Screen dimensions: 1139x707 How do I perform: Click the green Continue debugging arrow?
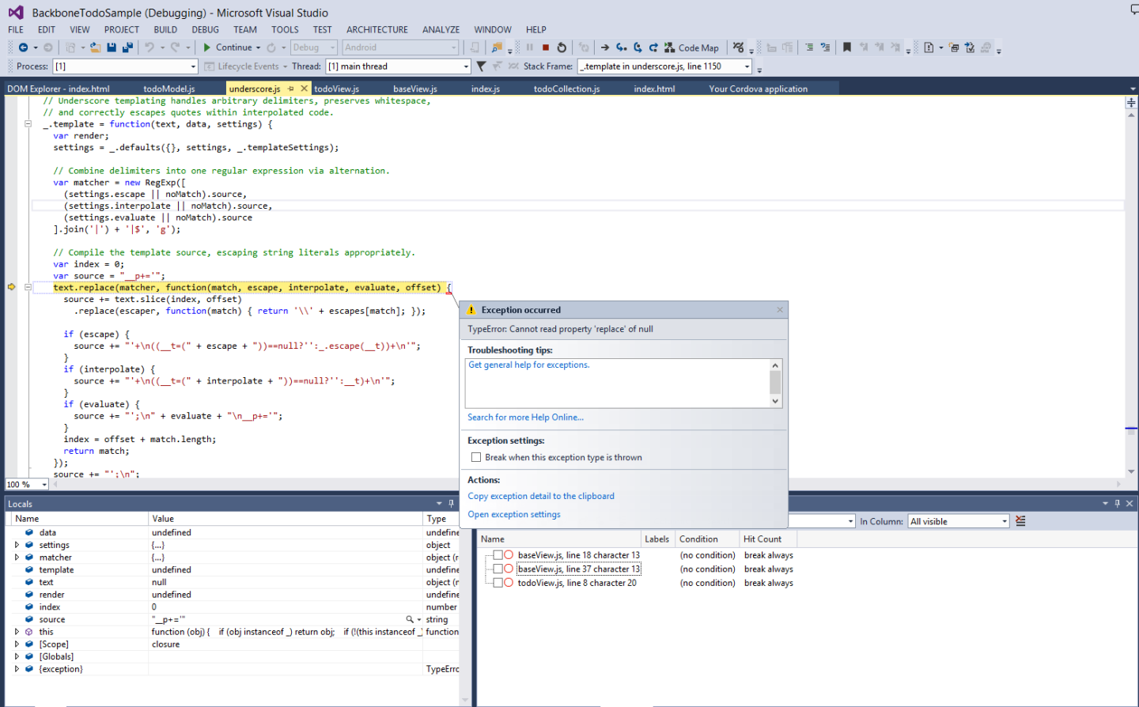tap(207, 47)
